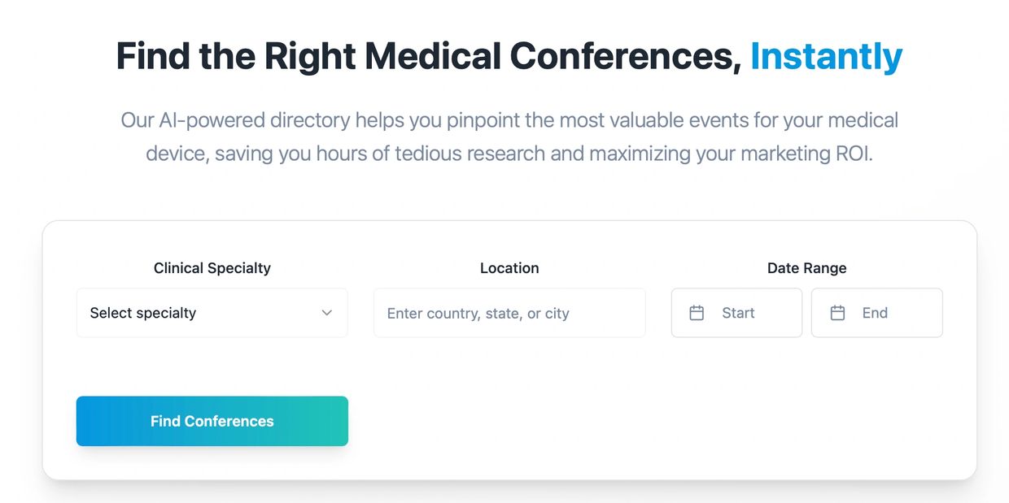Click the "End" placeholder text
Viewport: 1009px width, 503px height.
[875, 313]
